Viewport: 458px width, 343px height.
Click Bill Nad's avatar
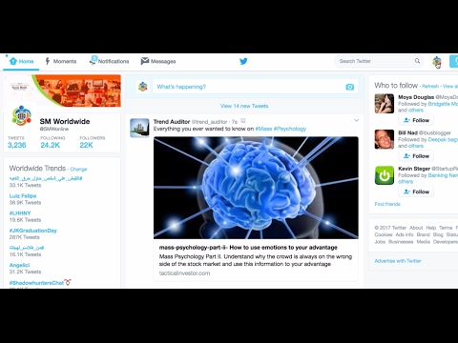(385, 139)
